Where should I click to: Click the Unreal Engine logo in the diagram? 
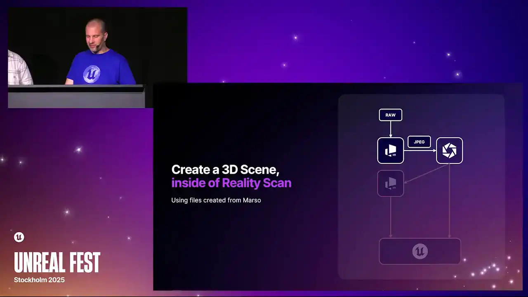coord(420,251)
